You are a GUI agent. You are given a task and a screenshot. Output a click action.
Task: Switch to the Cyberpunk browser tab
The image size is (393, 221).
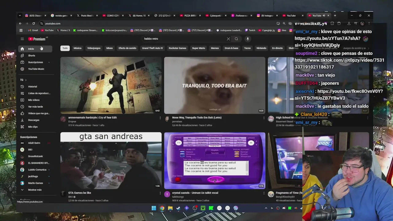click(x=216, y=16)
